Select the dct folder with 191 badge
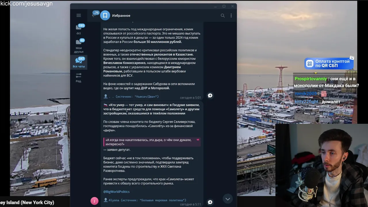 point(79,29)
